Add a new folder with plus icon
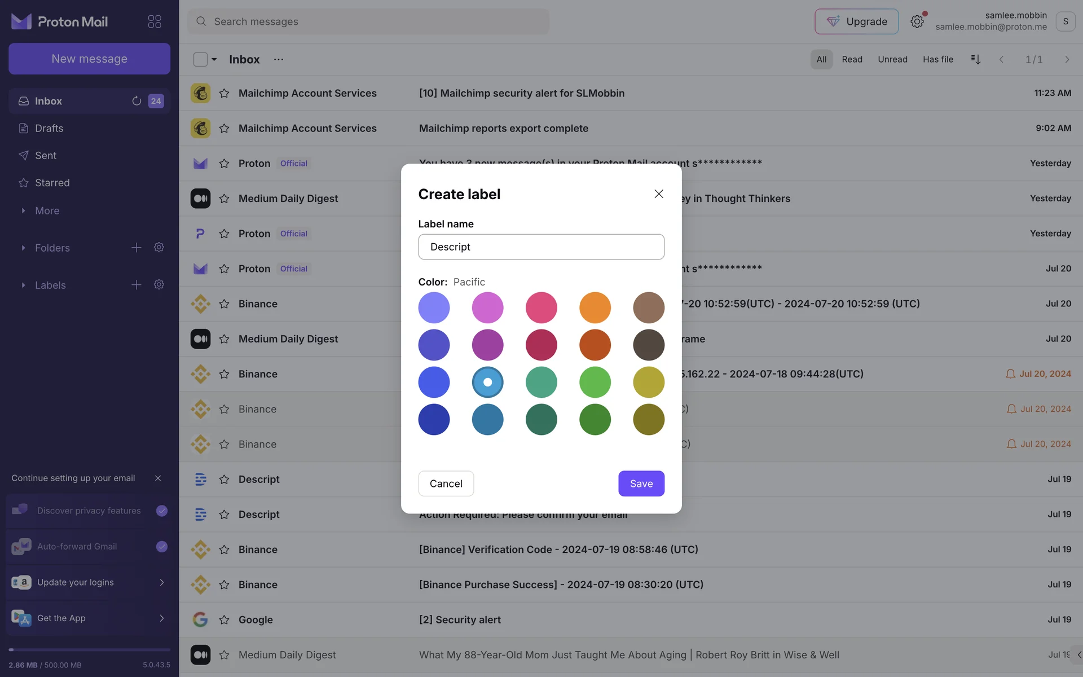 point(137,248)
